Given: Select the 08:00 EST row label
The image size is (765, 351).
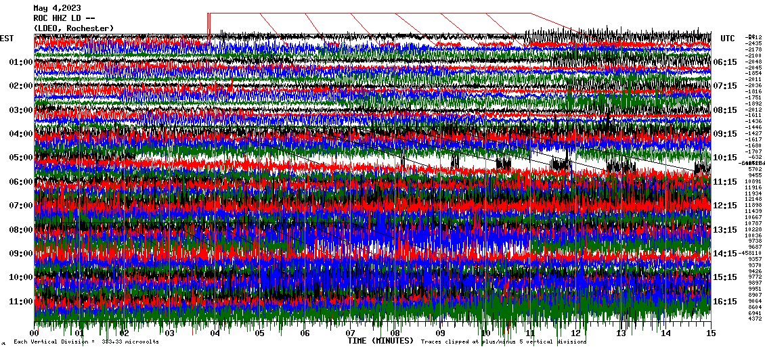Looking at the screenshot, I should tap(21, 229).
